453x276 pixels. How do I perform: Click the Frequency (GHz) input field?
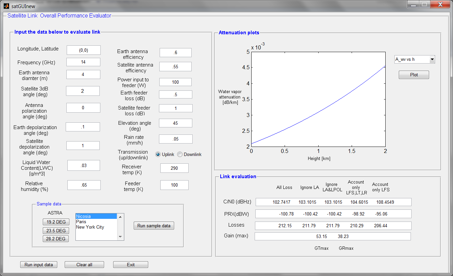click(x=83, y=62)
